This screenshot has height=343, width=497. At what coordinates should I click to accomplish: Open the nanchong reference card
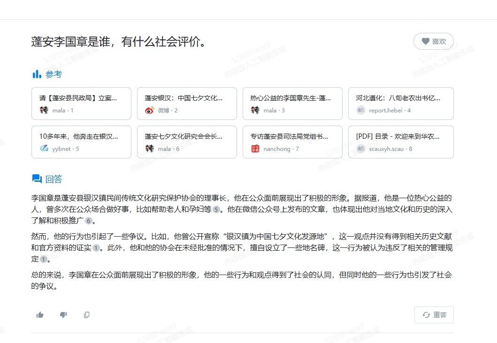pyautogui.click(x=292, y=142)
